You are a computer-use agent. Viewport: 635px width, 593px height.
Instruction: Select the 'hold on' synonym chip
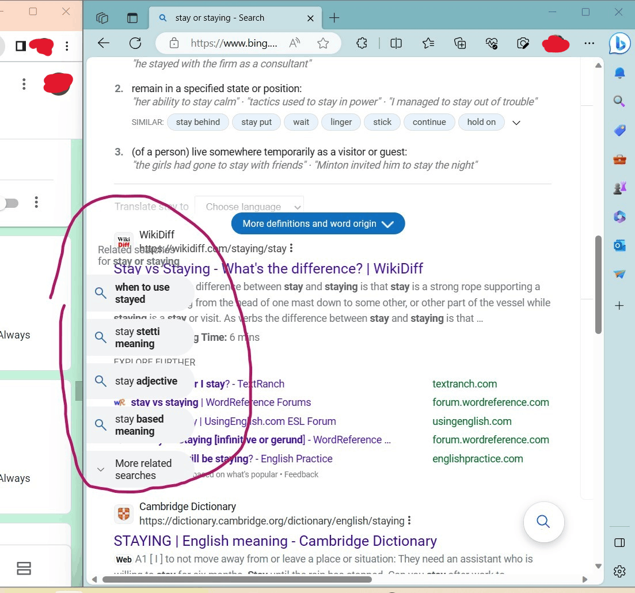pyautogui.click(x=481, y=122)
